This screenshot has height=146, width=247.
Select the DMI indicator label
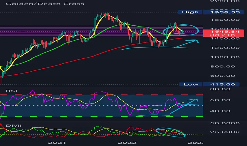point(14,126)
